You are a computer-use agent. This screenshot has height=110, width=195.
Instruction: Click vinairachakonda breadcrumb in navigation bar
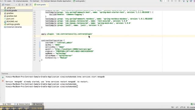pos(21,1)
